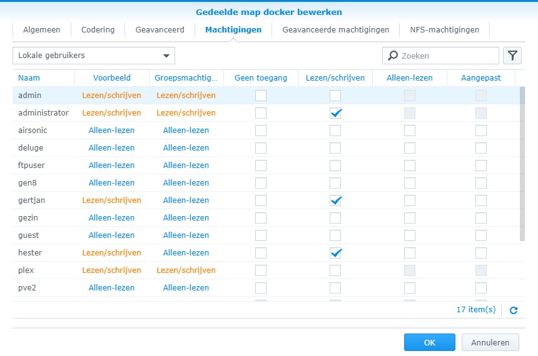Click the user list vertical scrollbar
538x356 pixels.
522,164
